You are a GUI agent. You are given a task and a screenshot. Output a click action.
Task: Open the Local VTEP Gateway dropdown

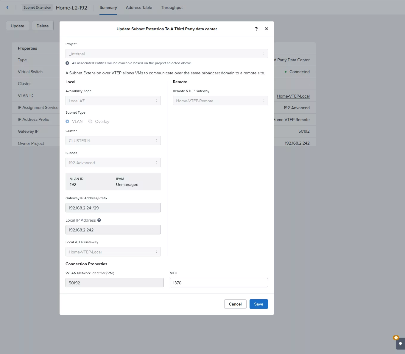tap(113, 252)
